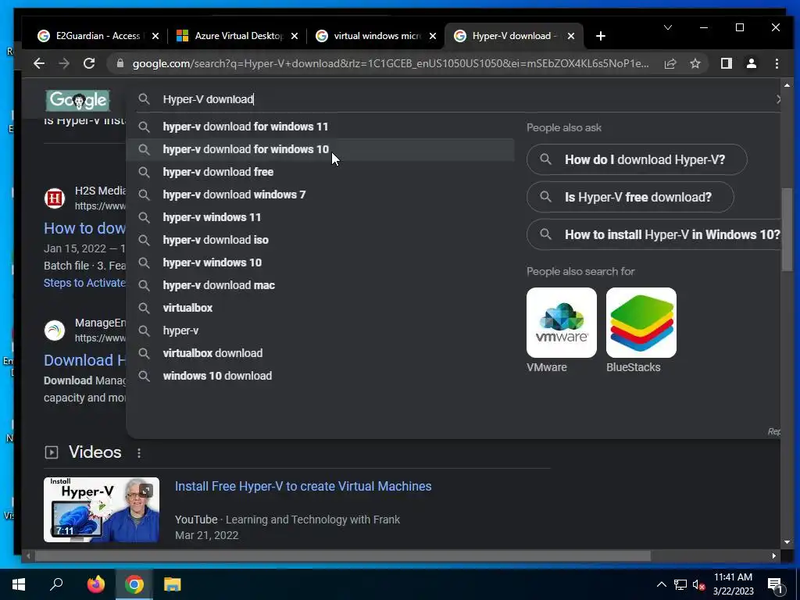
Task: Open the notification center icon
Action: pyautogui.click(x=775, y=586)
